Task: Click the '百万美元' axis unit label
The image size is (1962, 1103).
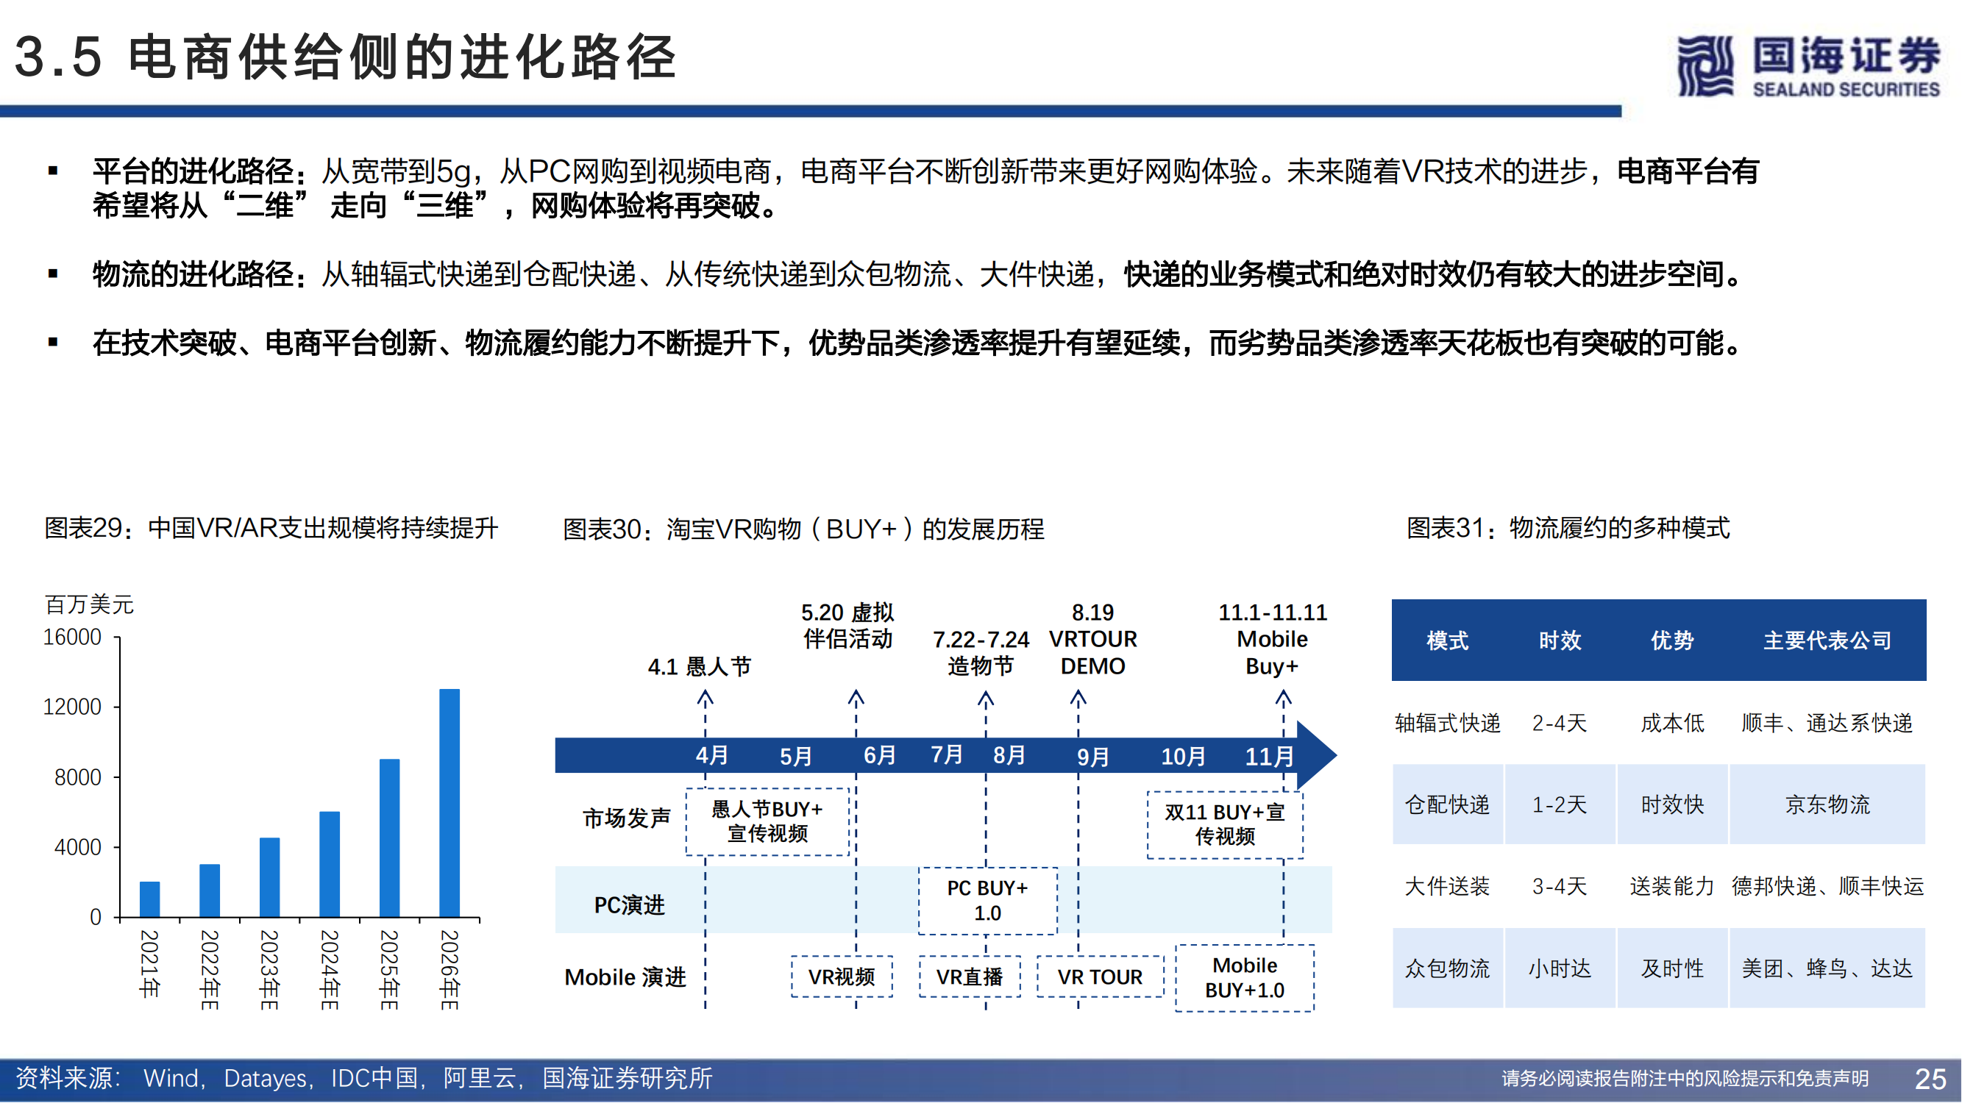Action: pyautogui.click(x=89, y=605)
